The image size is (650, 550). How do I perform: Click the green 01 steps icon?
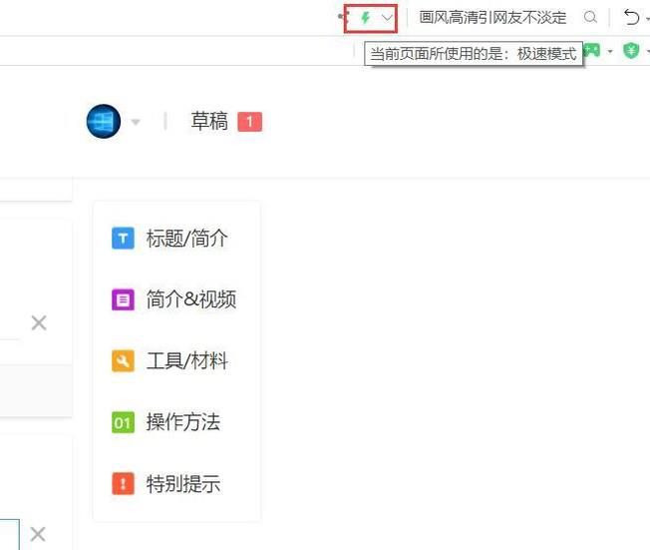(123, 422)
